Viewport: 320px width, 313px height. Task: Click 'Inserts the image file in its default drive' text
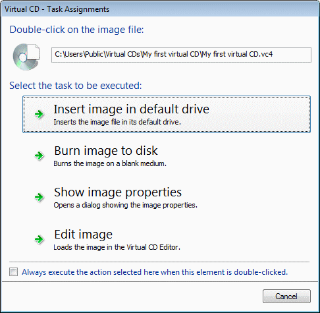pos(117,122)
